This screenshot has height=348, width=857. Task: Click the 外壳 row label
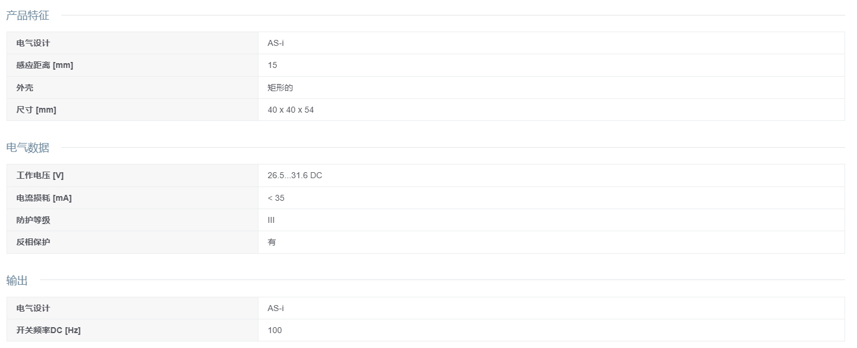click(24, 88)
